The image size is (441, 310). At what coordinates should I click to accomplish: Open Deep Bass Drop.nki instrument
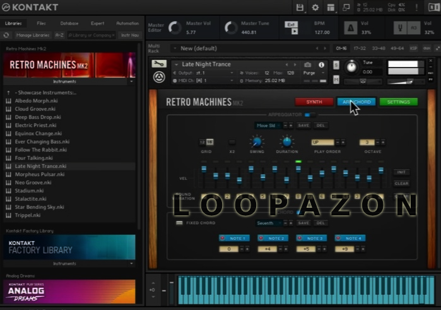tap(38, 117)
